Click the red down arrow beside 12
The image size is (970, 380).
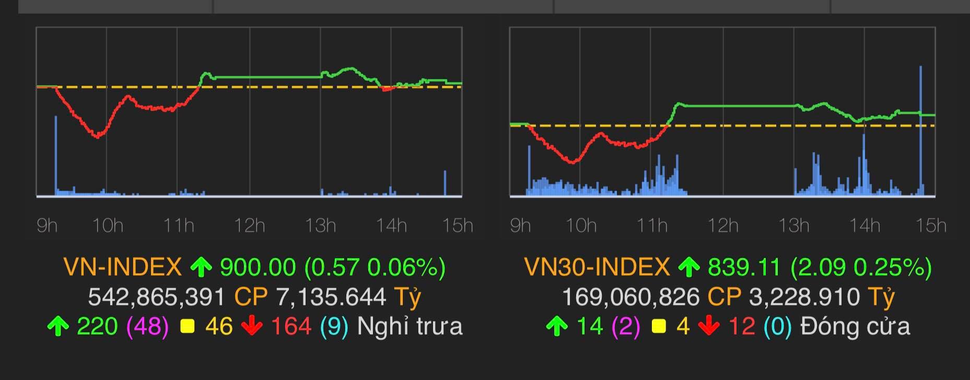[x=709, y=327]
